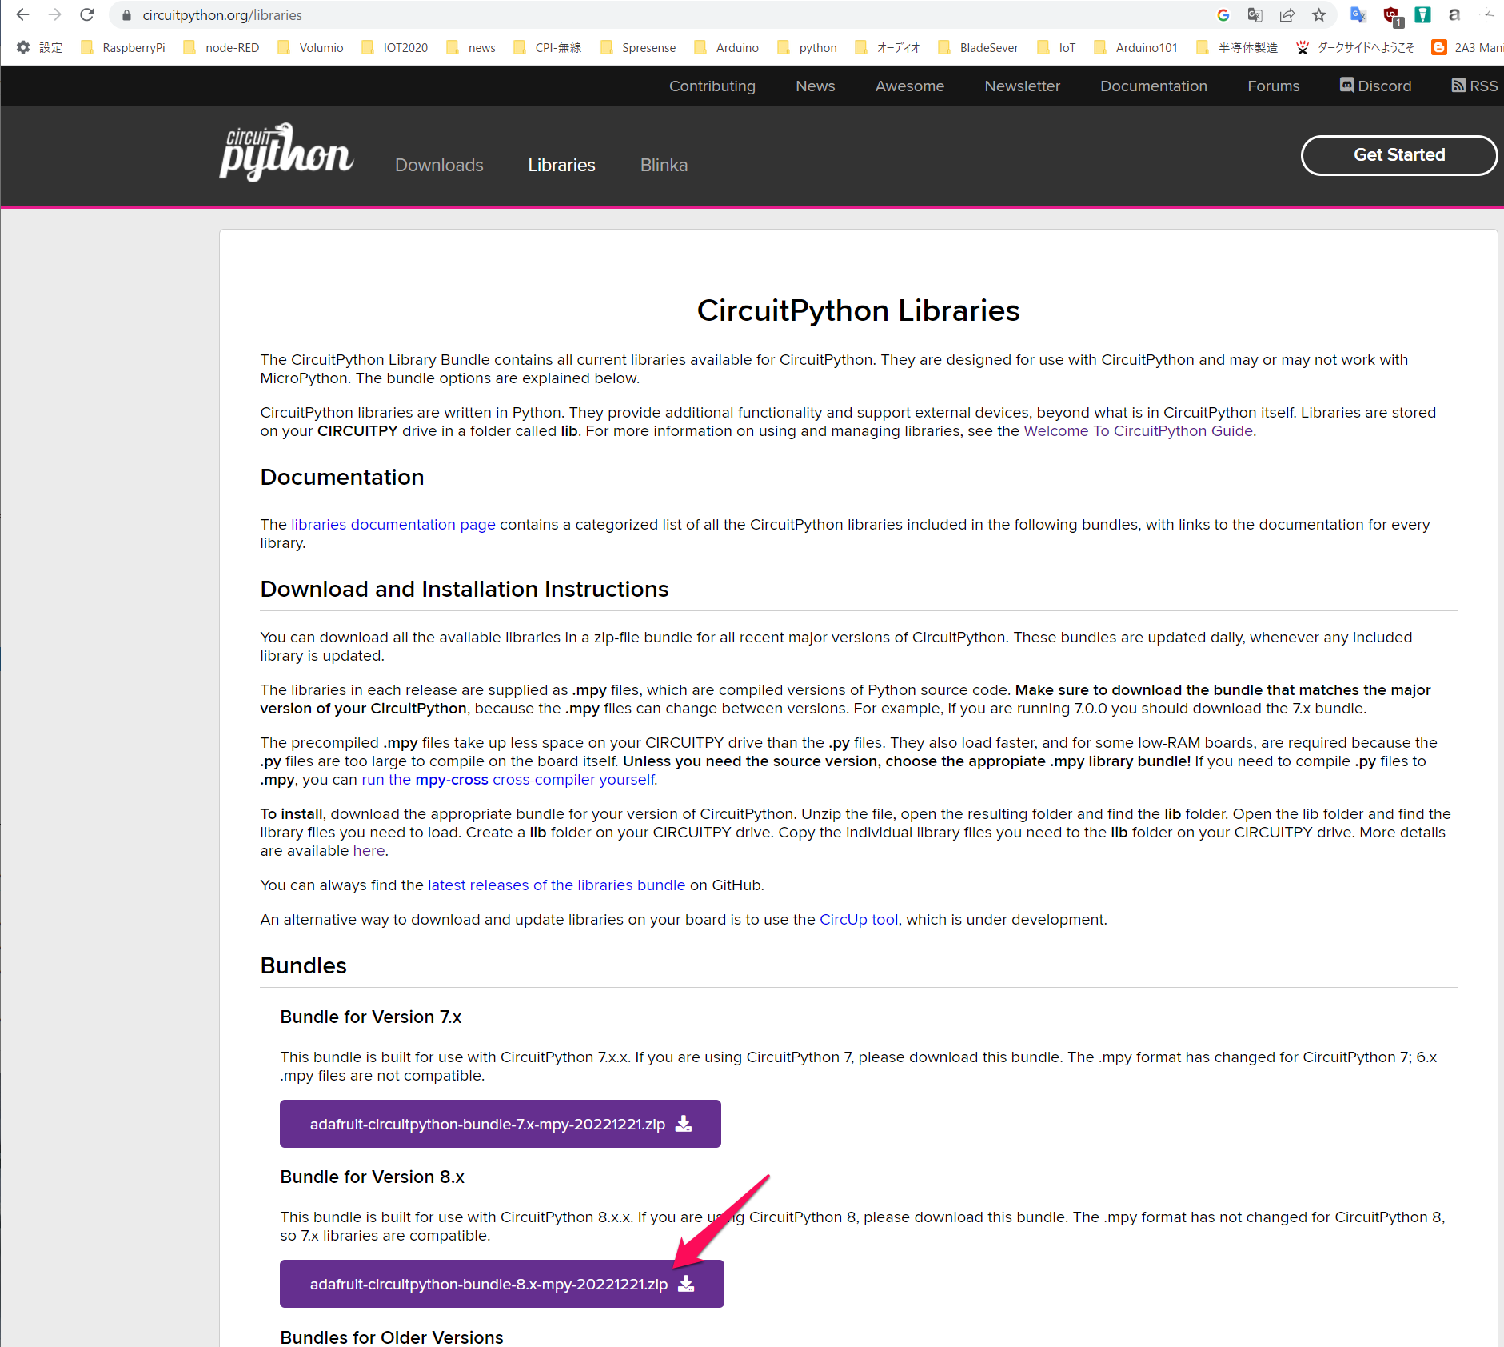Open the teal flashlight extension icon

1422,15
